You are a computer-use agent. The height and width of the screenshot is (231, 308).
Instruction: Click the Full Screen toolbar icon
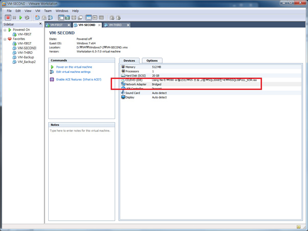point(68,17)
